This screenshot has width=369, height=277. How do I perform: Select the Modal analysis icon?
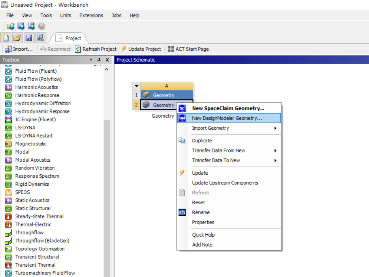[x=8, y=152]
